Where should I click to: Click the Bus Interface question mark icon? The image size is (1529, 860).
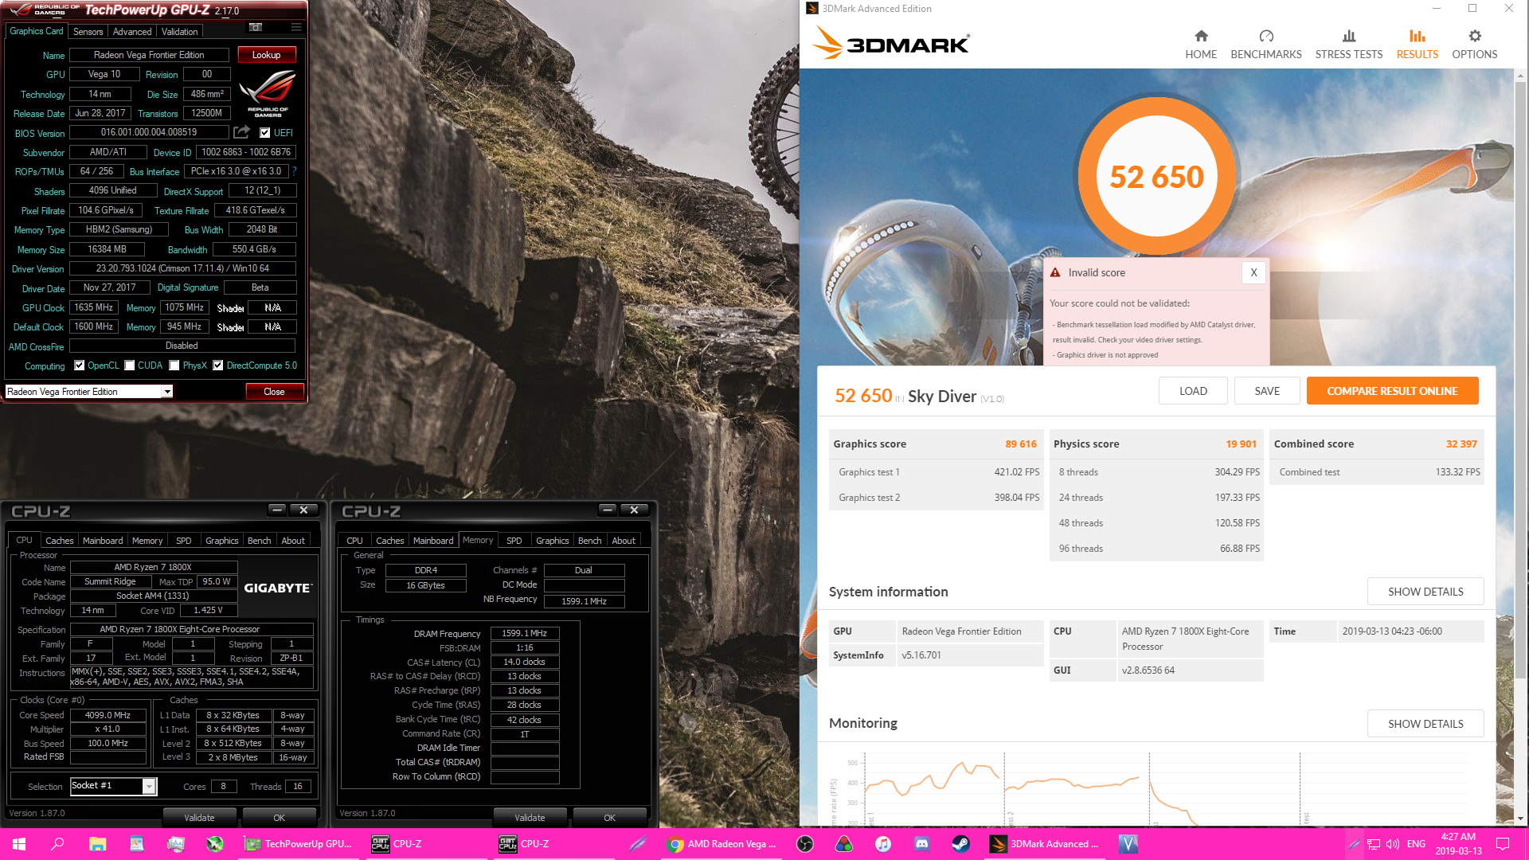click(294, 171)
